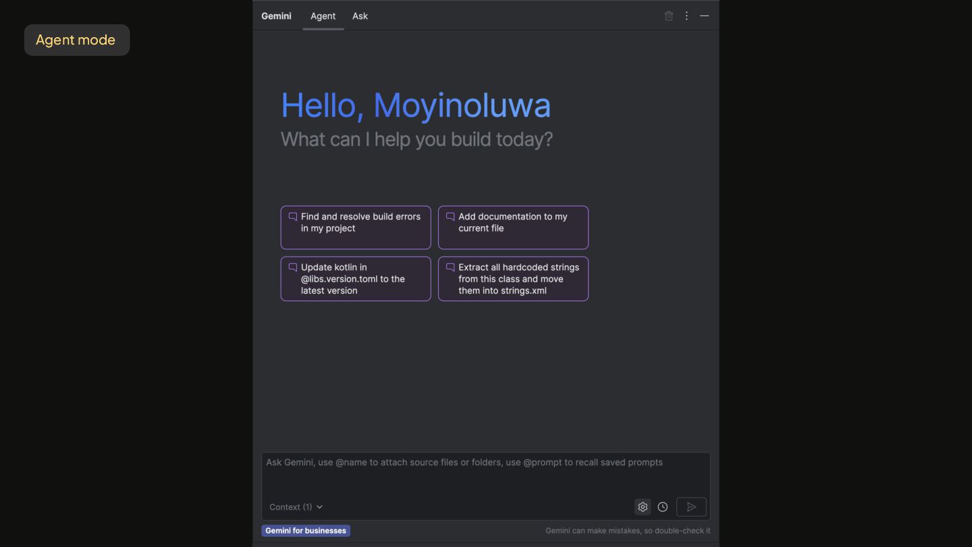Screen dimensions: 972x547
Task: Click the chat bubble icon in the 'Add documentation' card
Action: point(450,217)
